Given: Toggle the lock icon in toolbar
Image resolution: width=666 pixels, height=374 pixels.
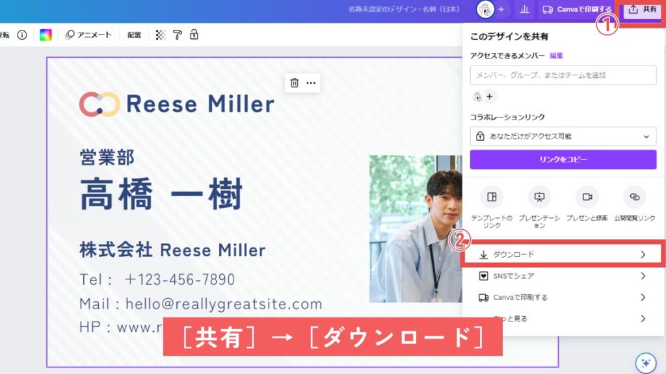Looking at the screenshot, I should pos(194,35).
